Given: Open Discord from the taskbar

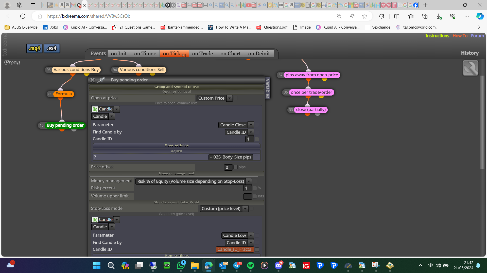Looking at the screenshot, I should (x=279, y=265).
